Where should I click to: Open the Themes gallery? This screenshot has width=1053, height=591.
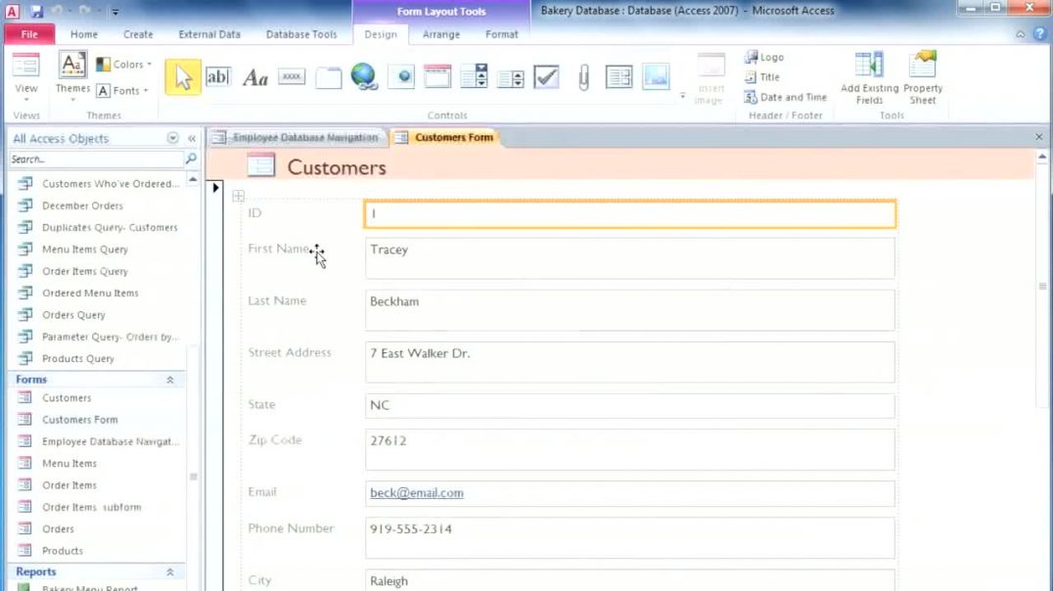pos(72,76)
